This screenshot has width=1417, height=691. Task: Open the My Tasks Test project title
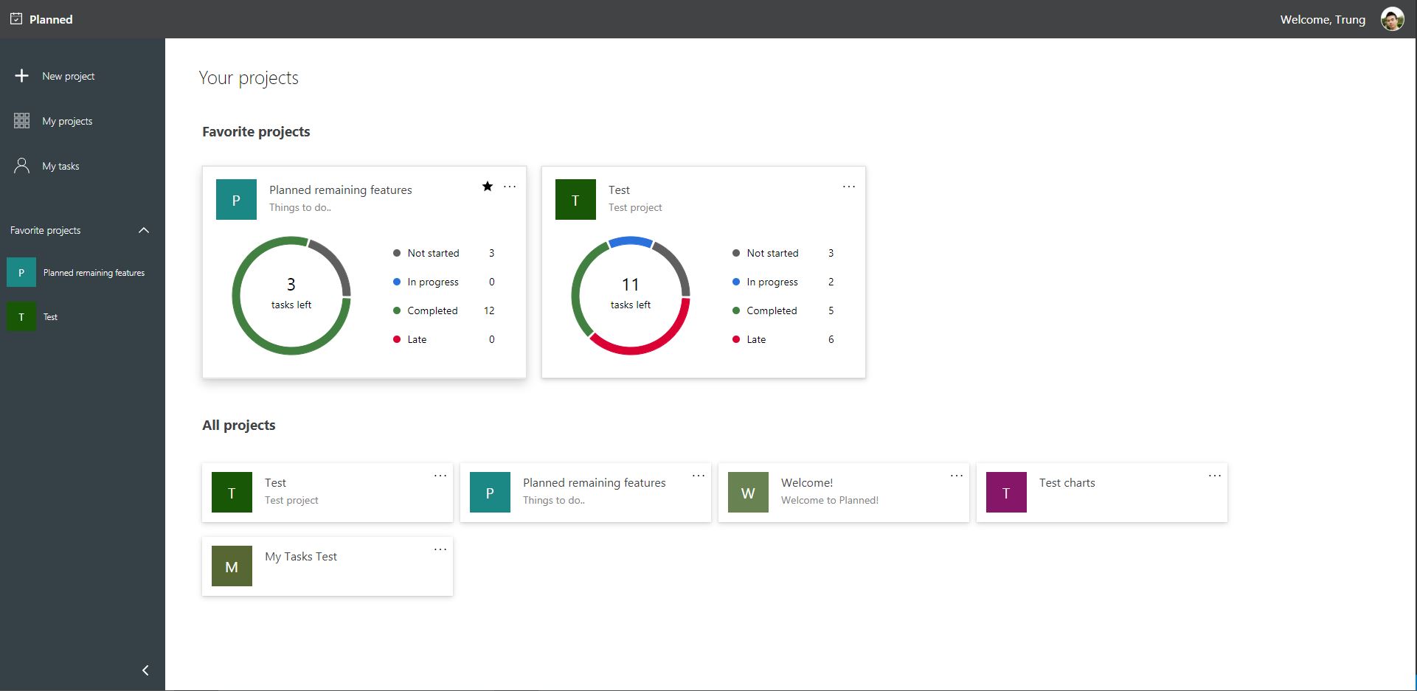tap(301, 557)
